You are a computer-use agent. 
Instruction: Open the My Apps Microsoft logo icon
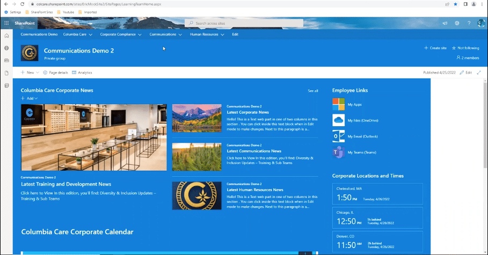[x=338, y=104]
